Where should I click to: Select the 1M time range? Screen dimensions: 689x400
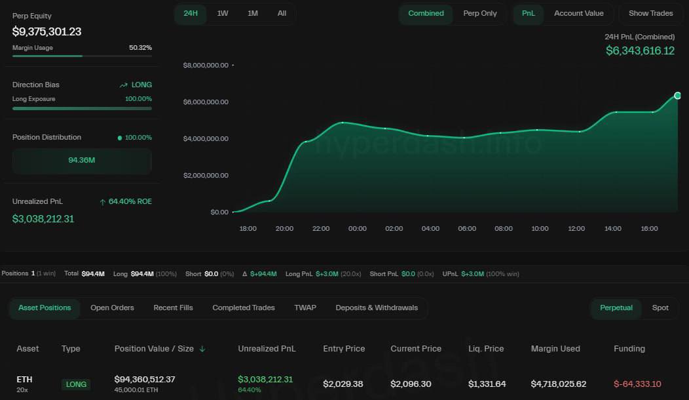point(252,14)
